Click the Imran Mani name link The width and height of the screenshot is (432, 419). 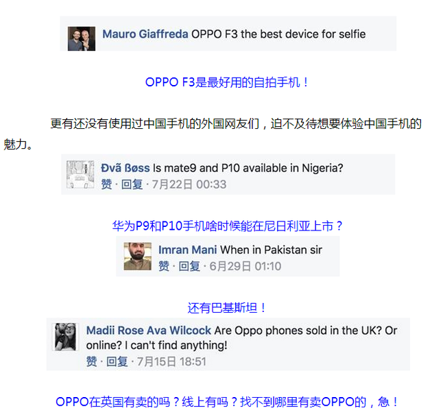pos(188,250)
